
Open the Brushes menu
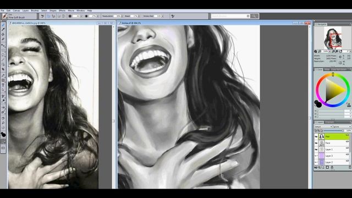click(35, 10)
